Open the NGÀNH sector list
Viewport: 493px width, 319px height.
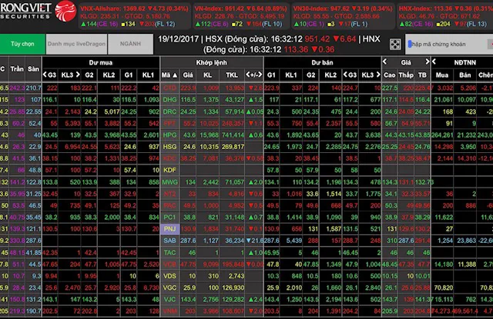click(x=129, y=45)
